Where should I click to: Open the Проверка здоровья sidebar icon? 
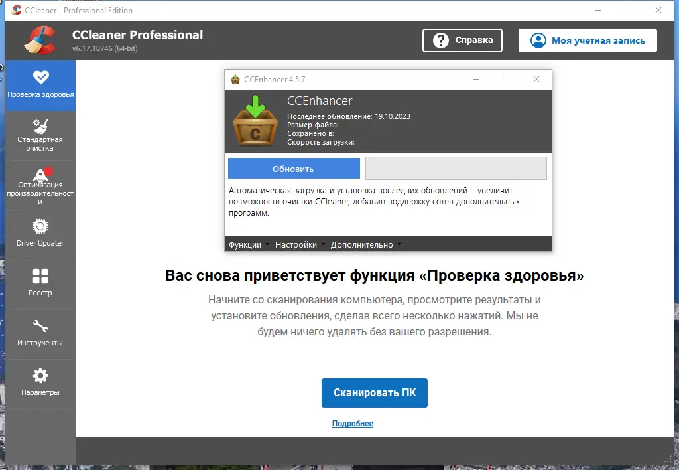pyautogui.click(x=40, y=85)
